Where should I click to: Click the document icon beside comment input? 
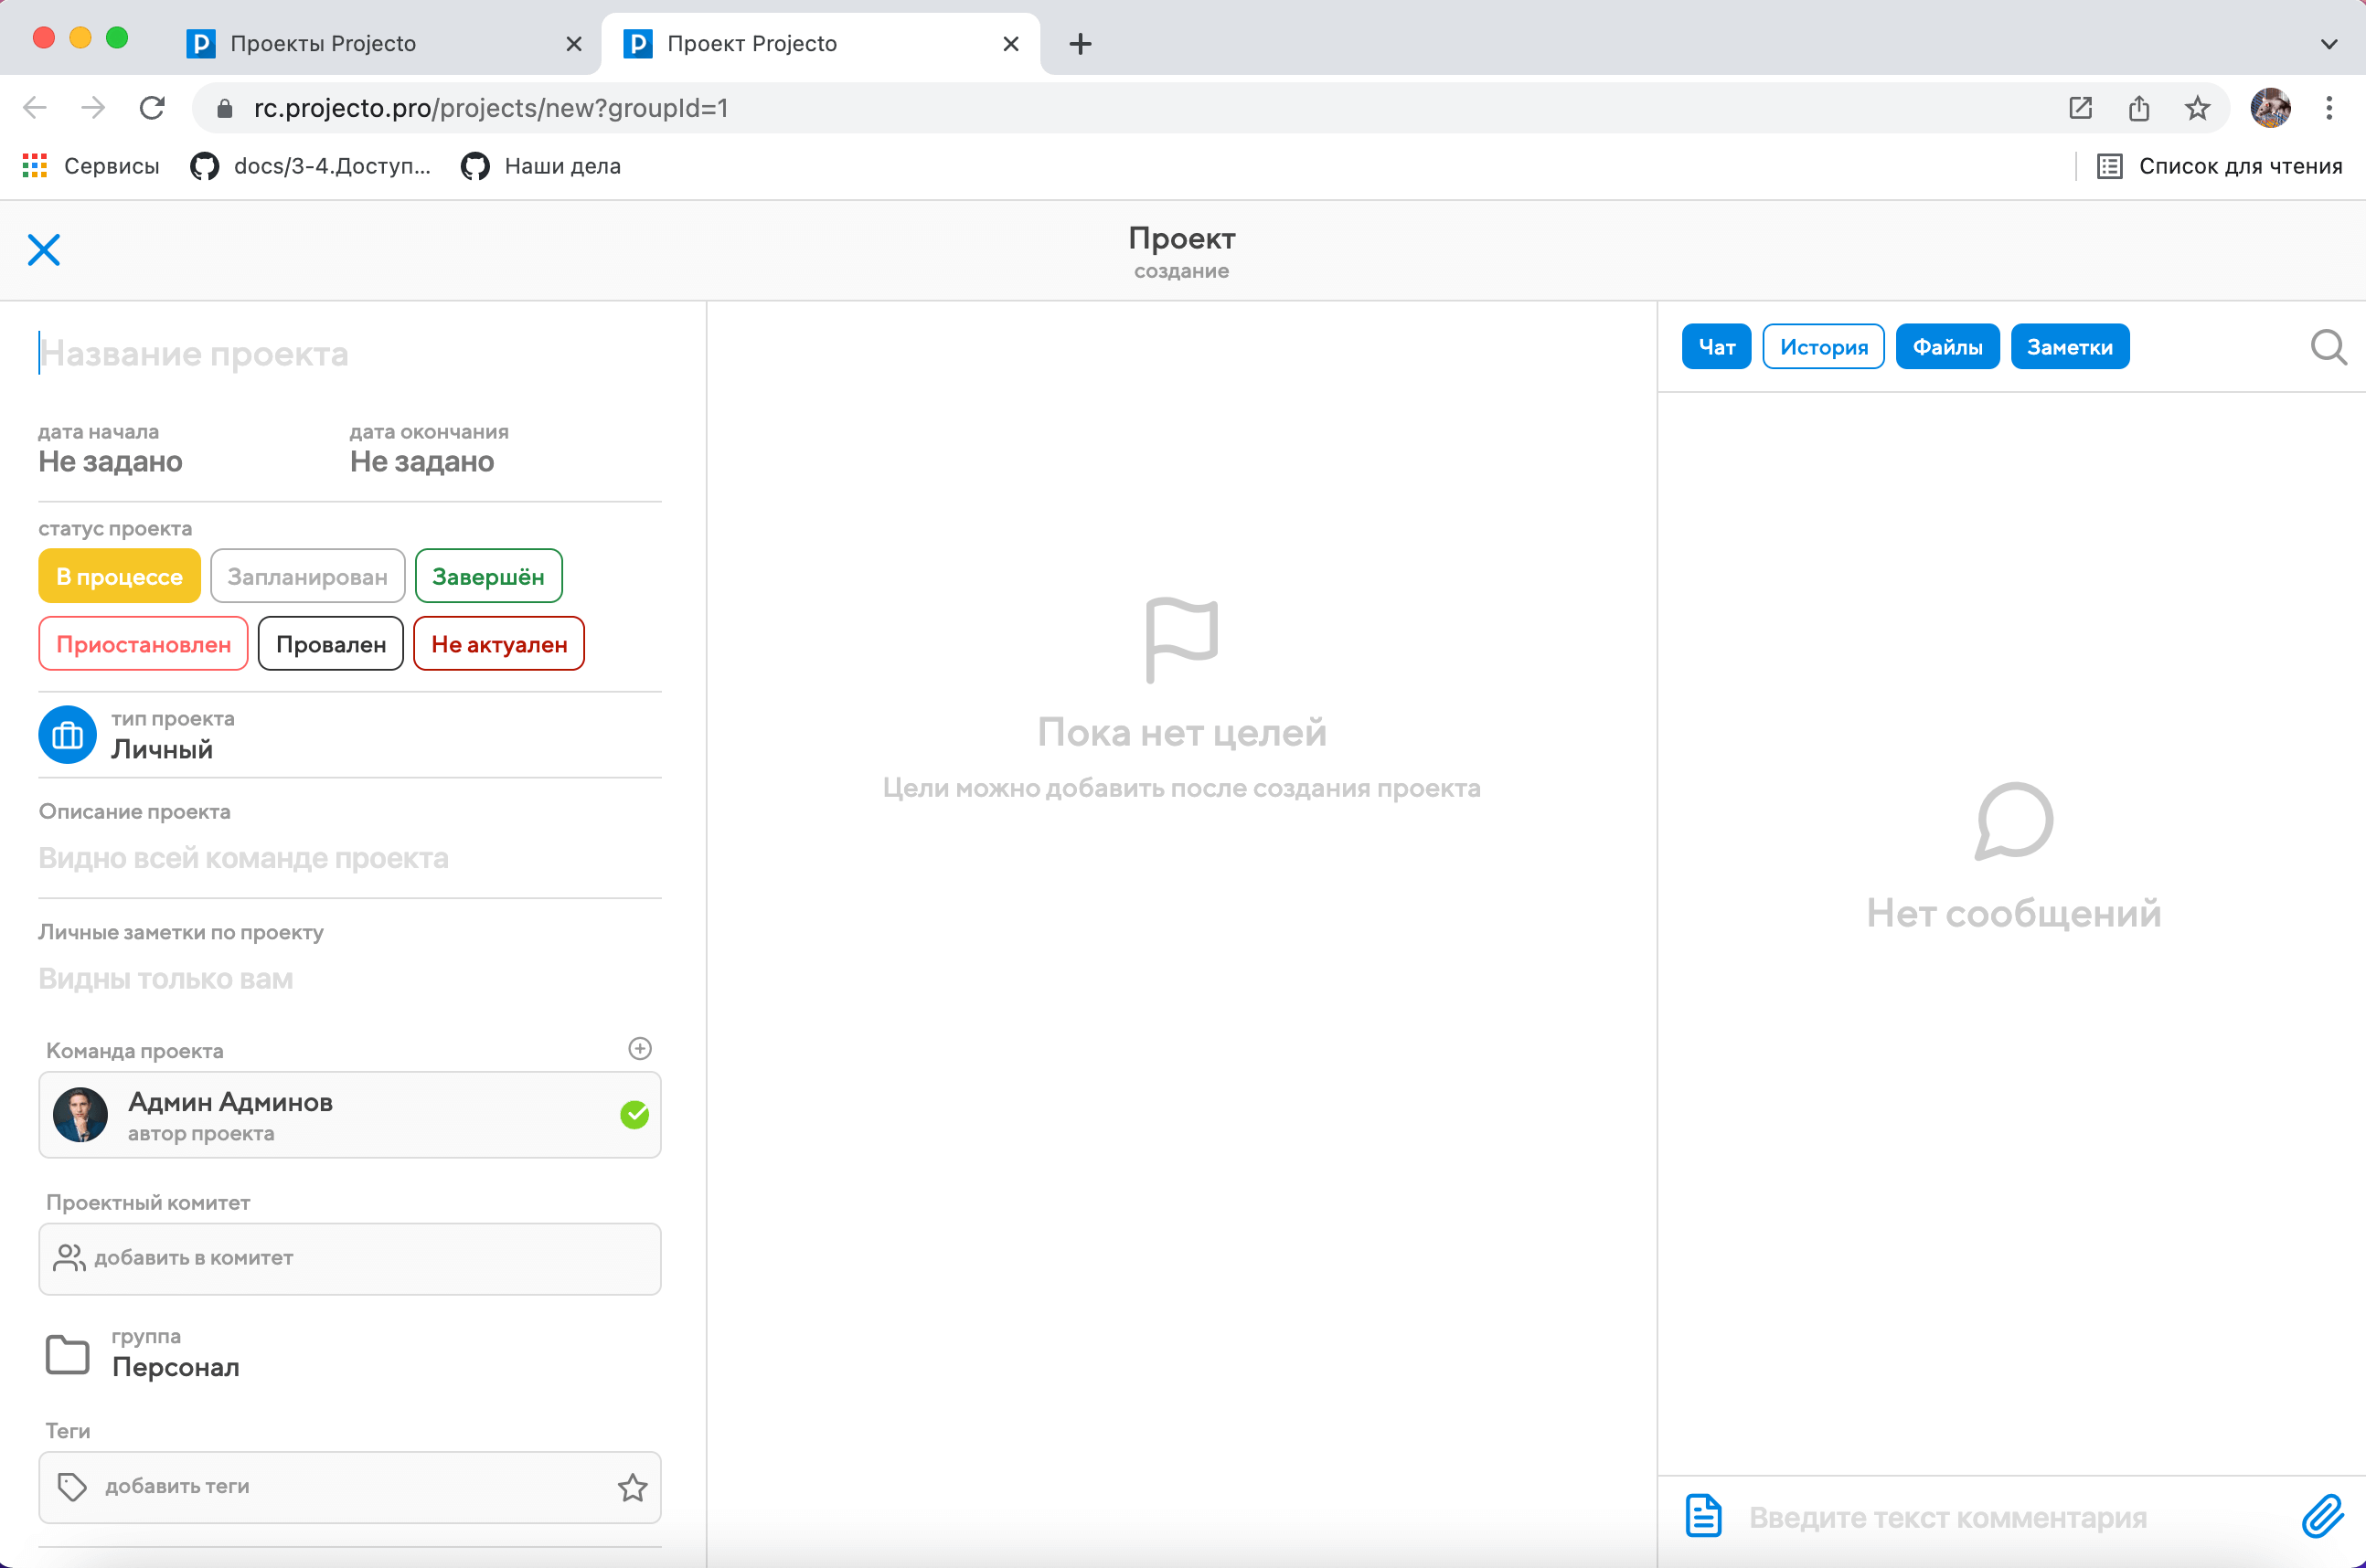pos(1702,1516)
